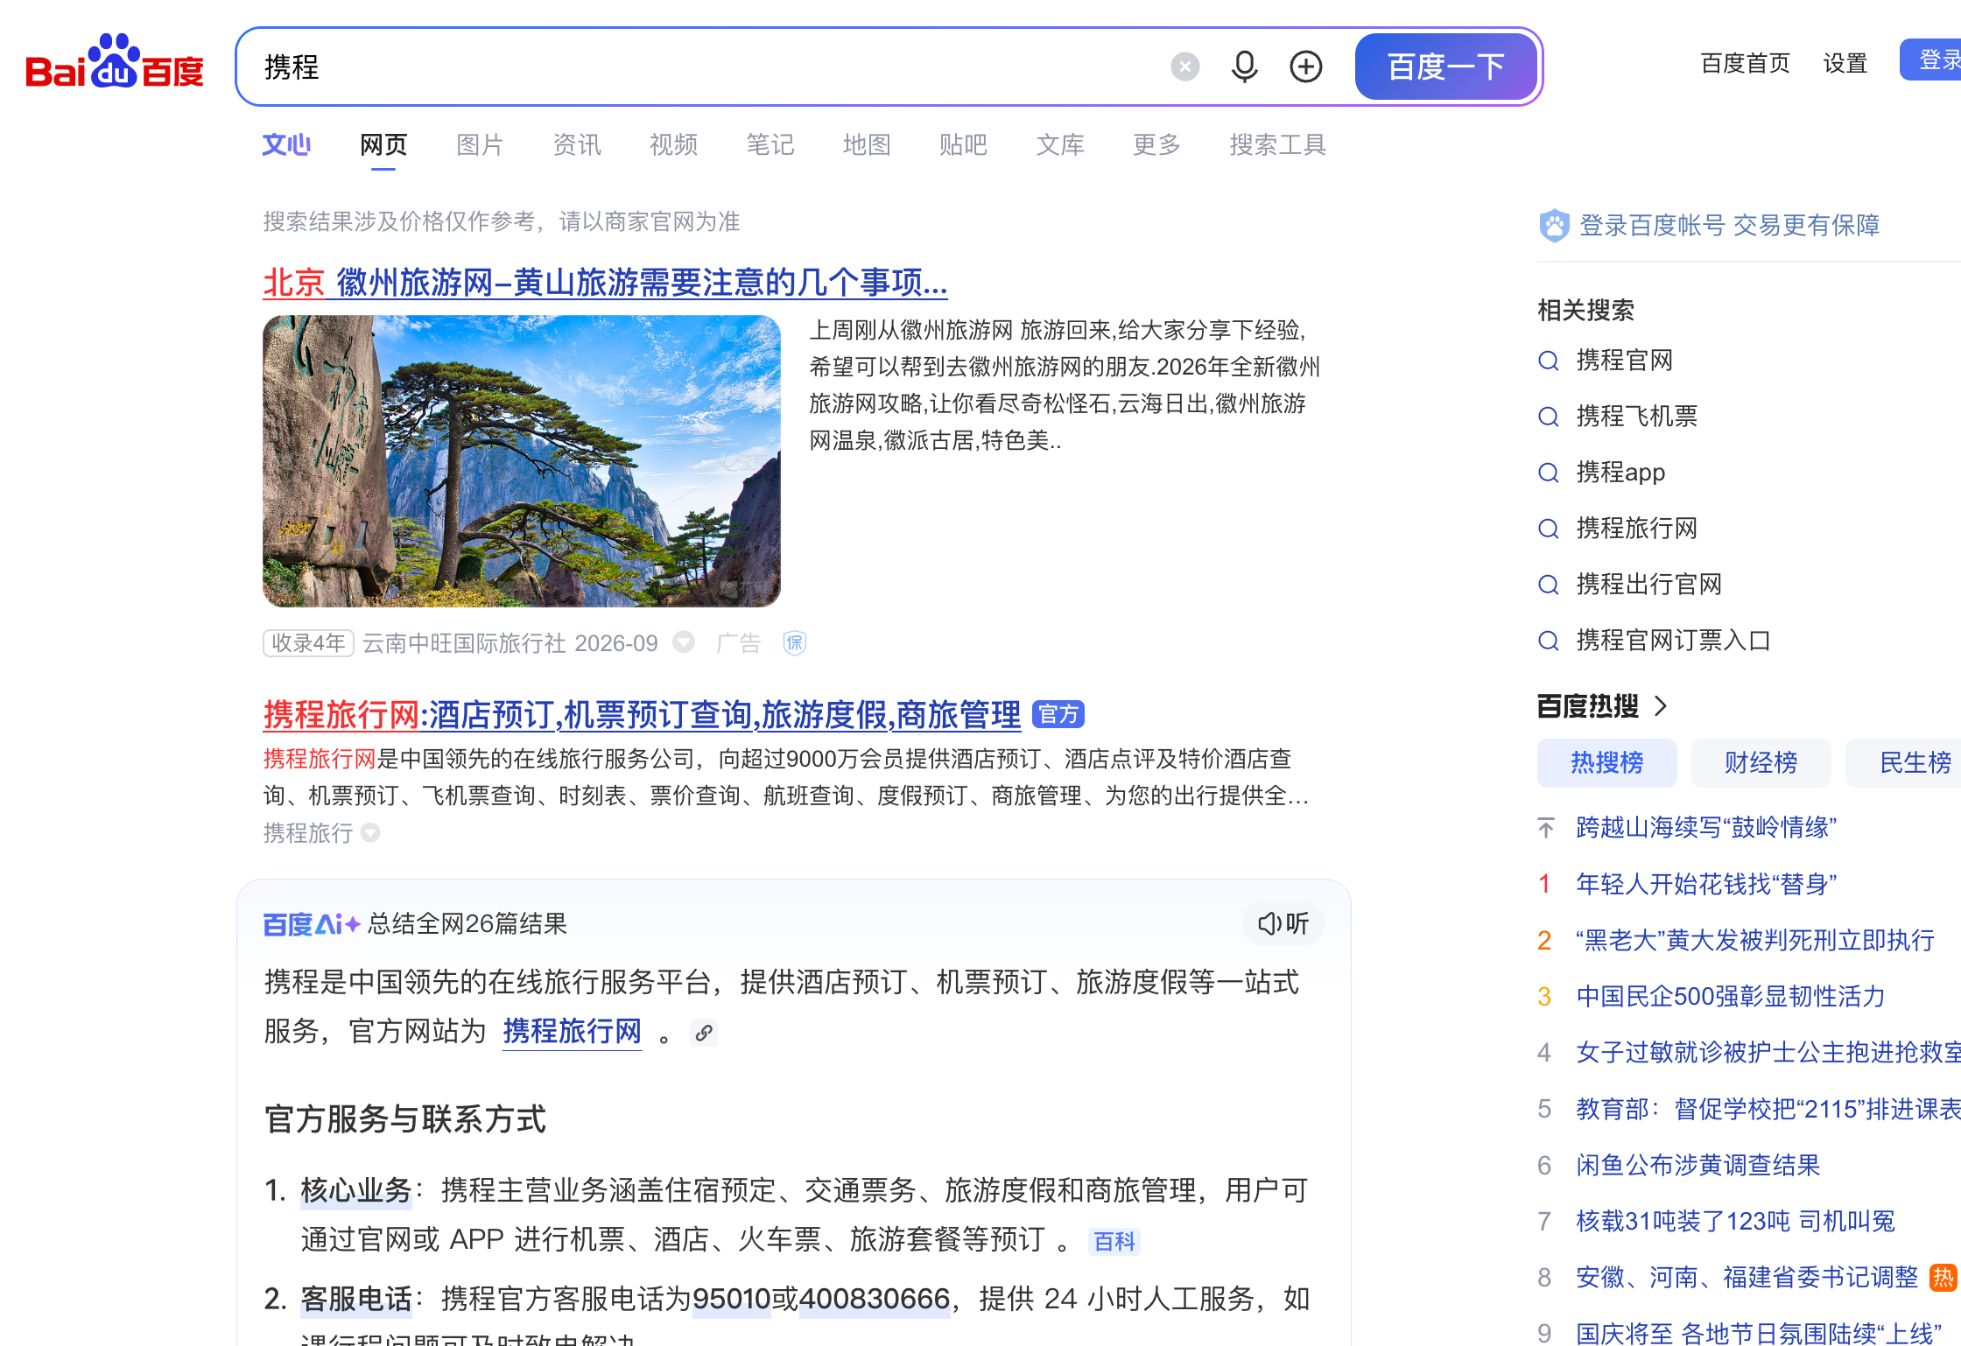Open the source link icon after 携程旅行网
Viewport: 1961px width, 1346px height.
click(704, 1033)
